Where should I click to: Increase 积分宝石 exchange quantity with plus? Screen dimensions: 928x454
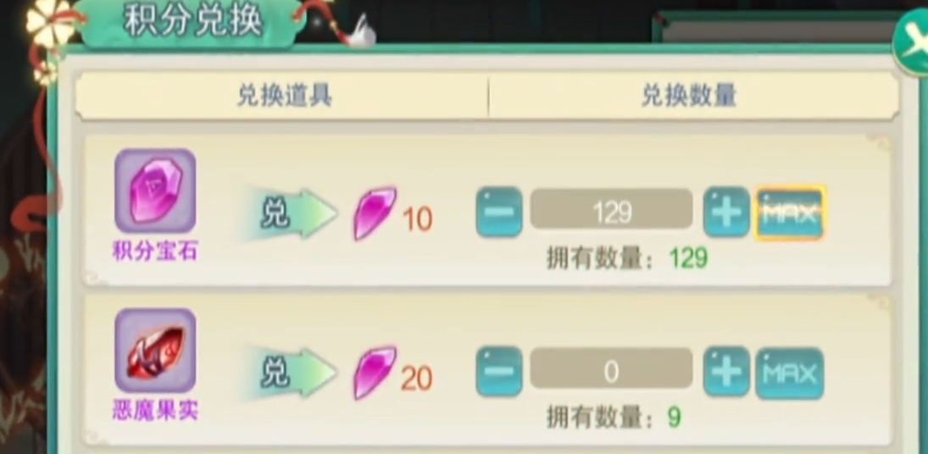pos(726,212)
